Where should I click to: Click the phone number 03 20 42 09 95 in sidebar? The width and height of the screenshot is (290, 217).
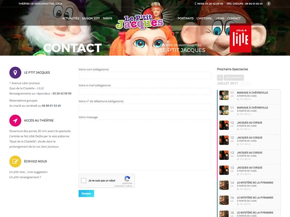(x=62, y=94)
